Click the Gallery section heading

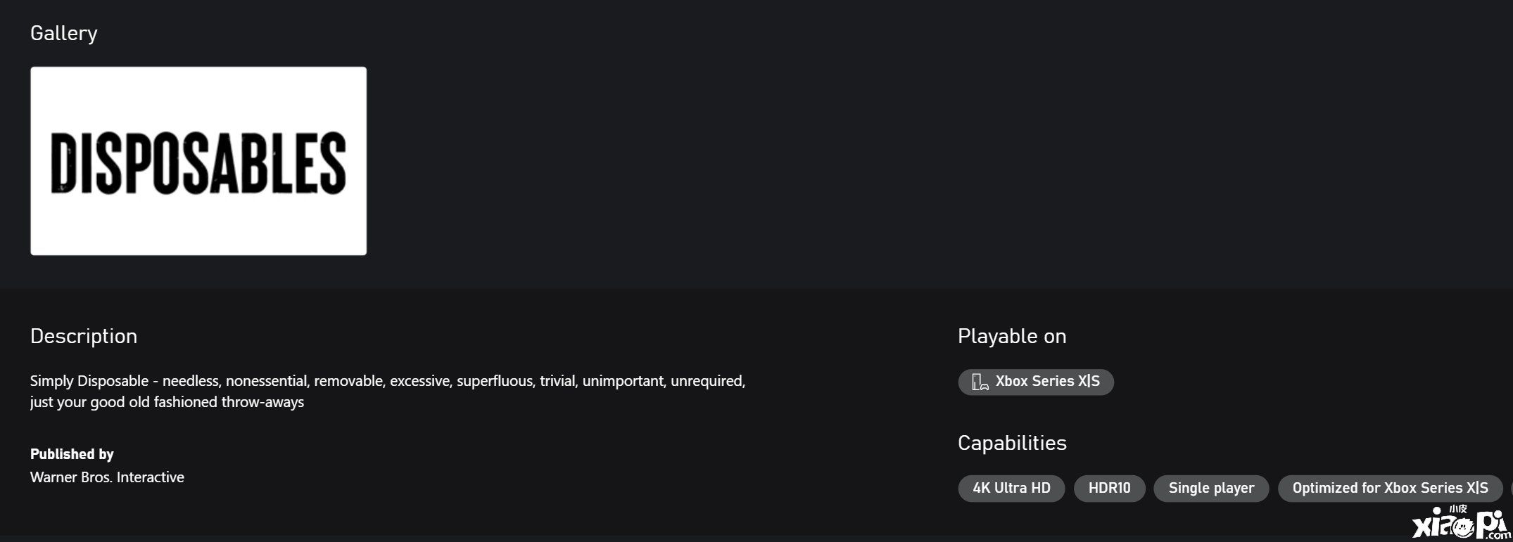(x=63, y=33)
